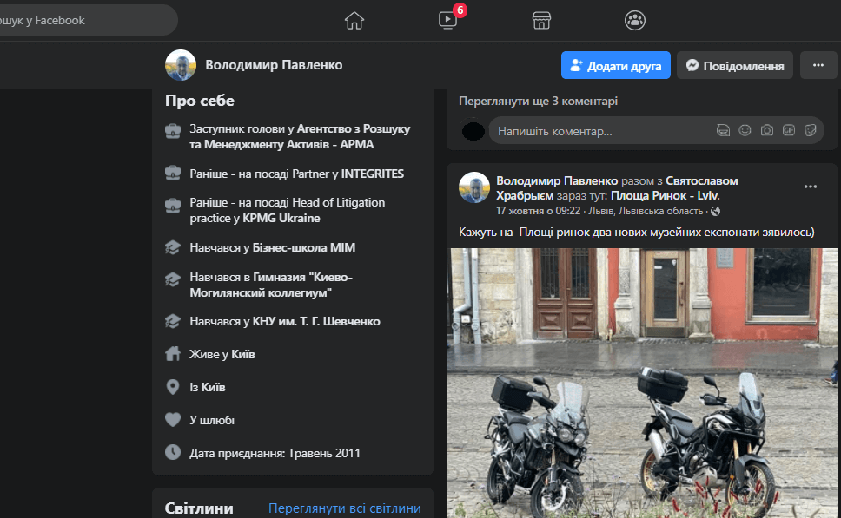The height and width of the screenshot is (518, 841).
Task: Open the Groups icon in top bar
Action: [635, 20]
